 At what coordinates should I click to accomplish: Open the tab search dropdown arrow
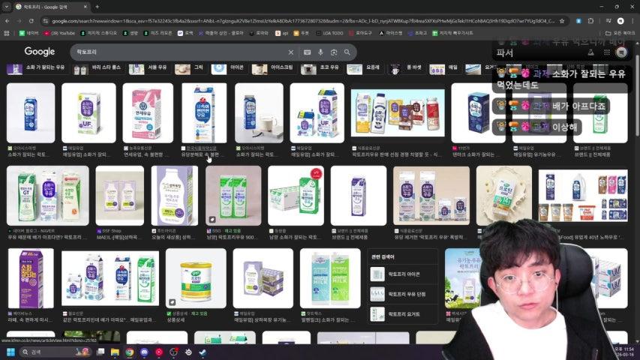(6, 7)
